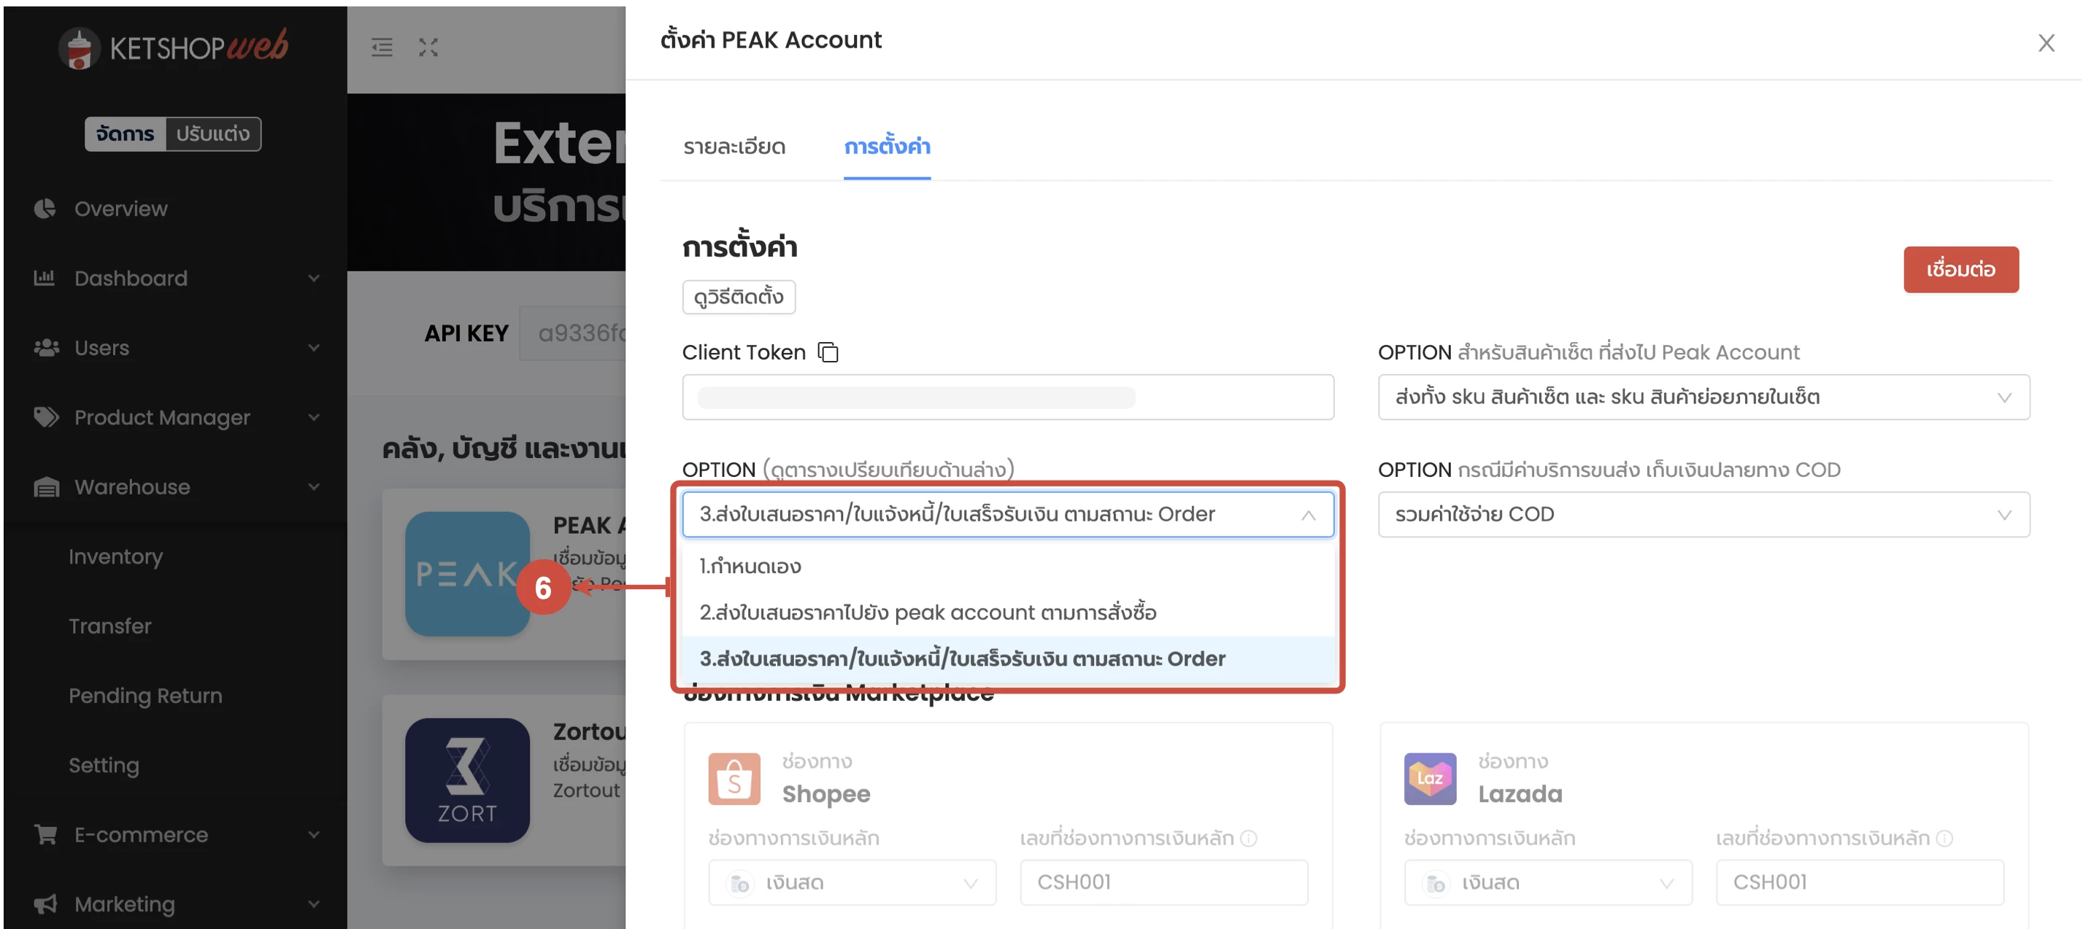The image size is (2094, 929).
Task: Click the Shopee marketplace icon
Action: coord(734,778)
